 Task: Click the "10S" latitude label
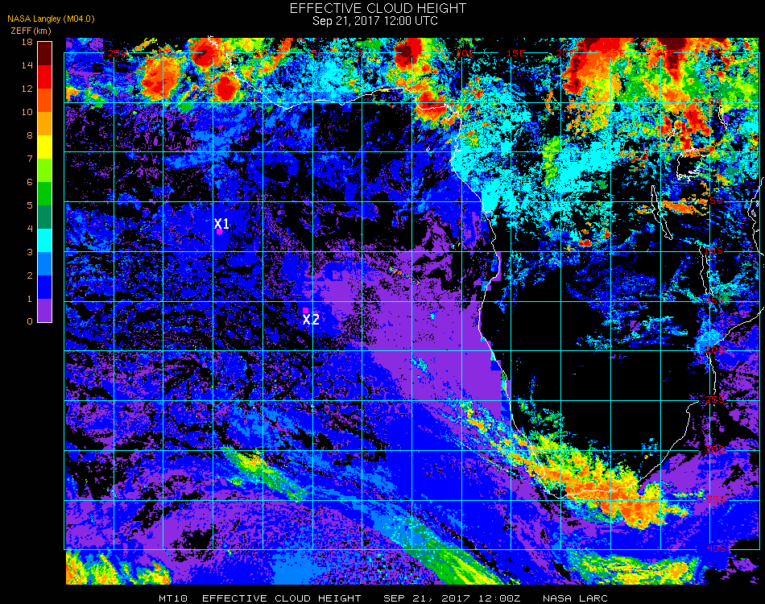tap(713, 250)
